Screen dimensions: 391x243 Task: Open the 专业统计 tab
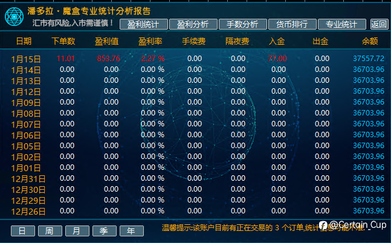click(x=342, y=24)
